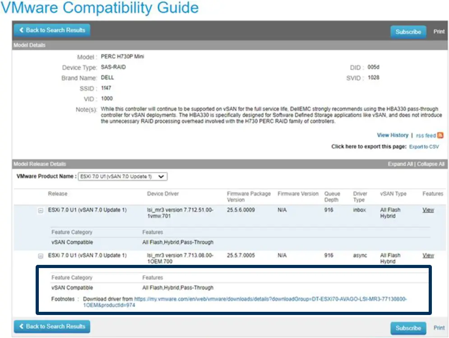The width and height of the screenshot is (449, 338).
Task: Click firmware package version 25.5.7.0005
Action: point(241,255)
